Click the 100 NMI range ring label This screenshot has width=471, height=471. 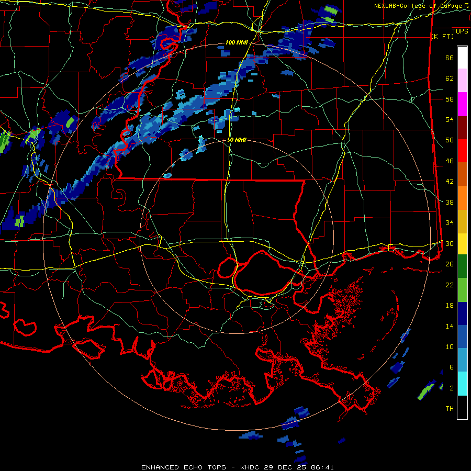click(237, 43)
